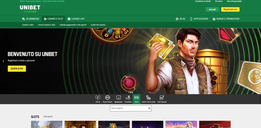The width and height of the screenshot is (261, 128).
Task: Click the roulette icon beside Casinò Live
Action: [69, 19]
